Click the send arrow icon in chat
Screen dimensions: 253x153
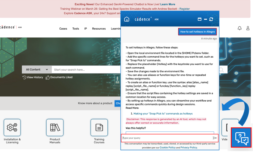(215, 138)
